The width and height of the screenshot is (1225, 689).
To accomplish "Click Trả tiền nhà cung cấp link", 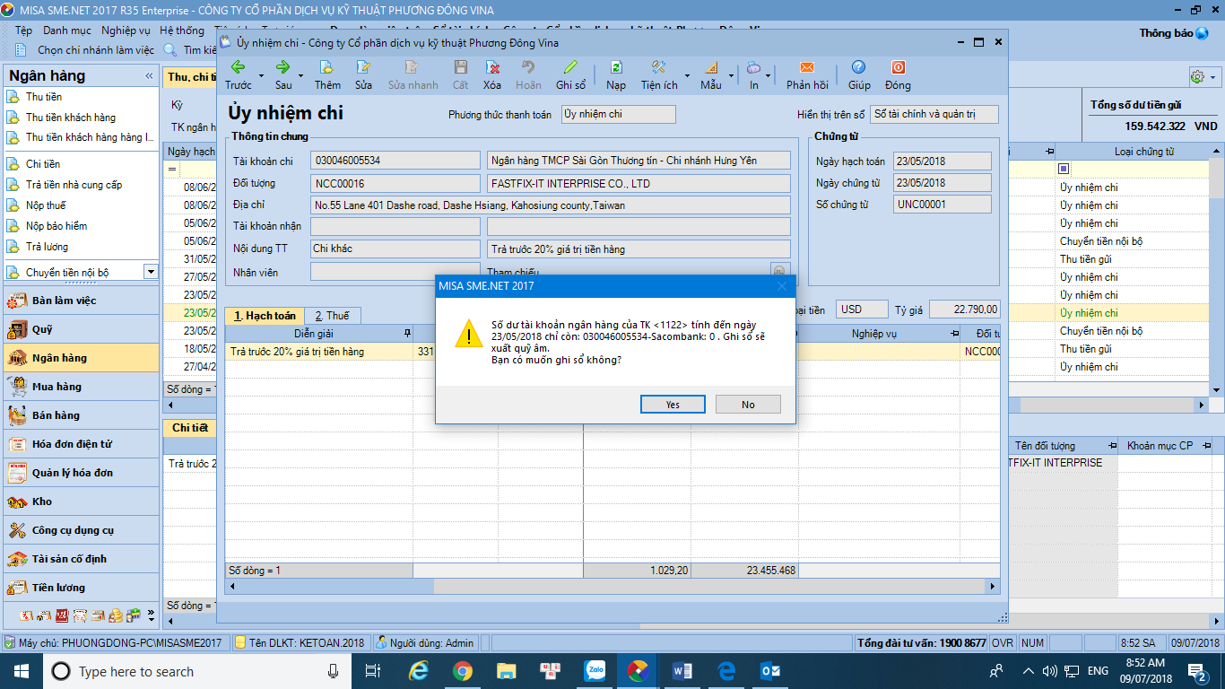I will (74, 185).
